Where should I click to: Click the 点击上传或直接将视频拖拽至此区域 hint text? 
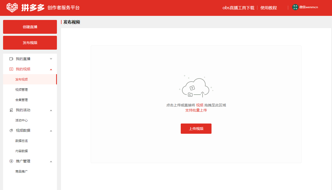pos(196,105)
